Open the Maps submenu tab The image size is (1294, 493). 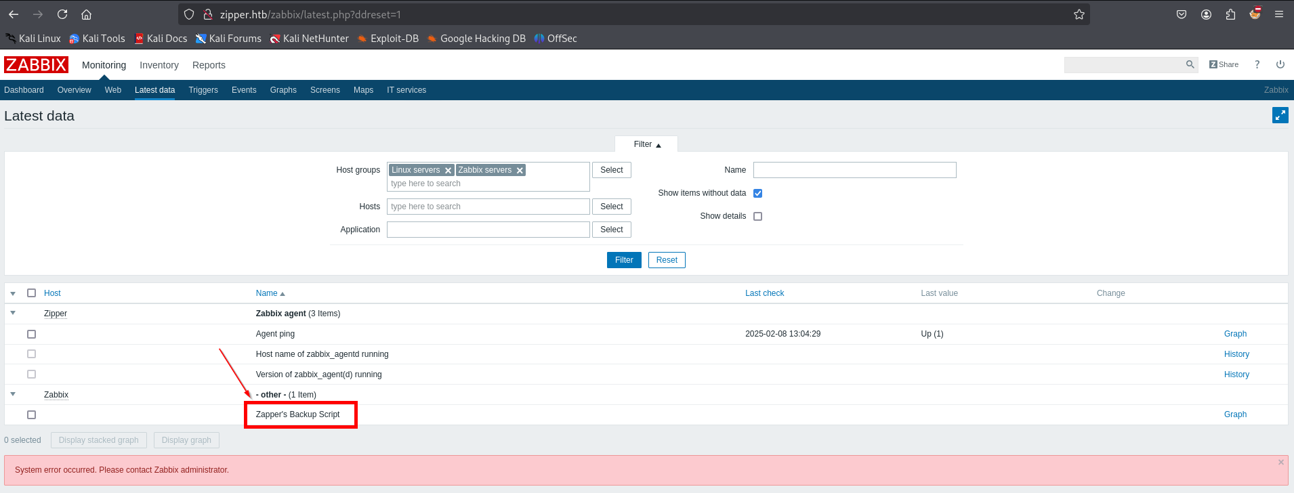(363, 90)
